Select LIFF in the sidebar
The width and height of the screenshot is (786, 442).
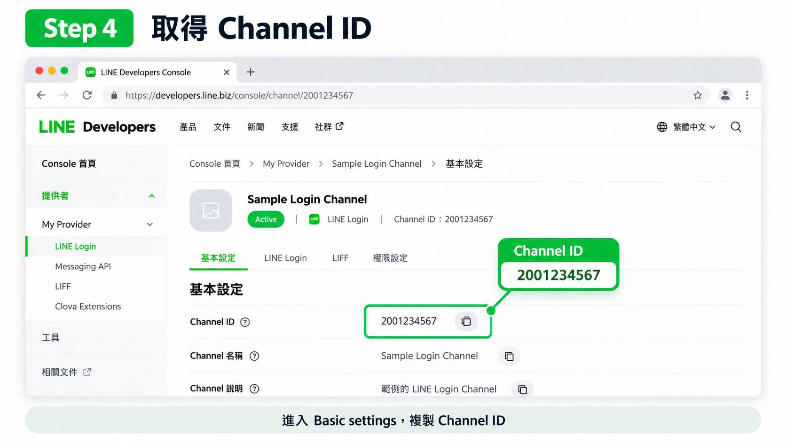pos(63,287)
